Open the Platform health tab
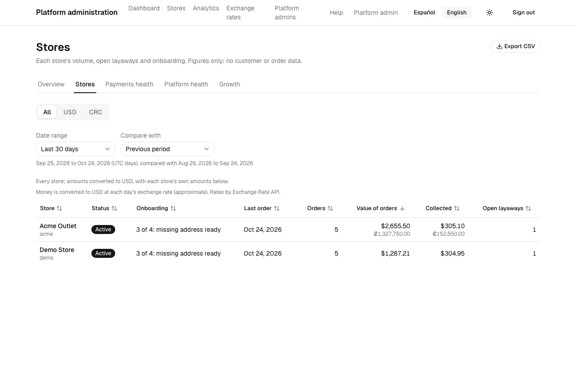Screen dimensions: 576x387 (x=186, y=84)
